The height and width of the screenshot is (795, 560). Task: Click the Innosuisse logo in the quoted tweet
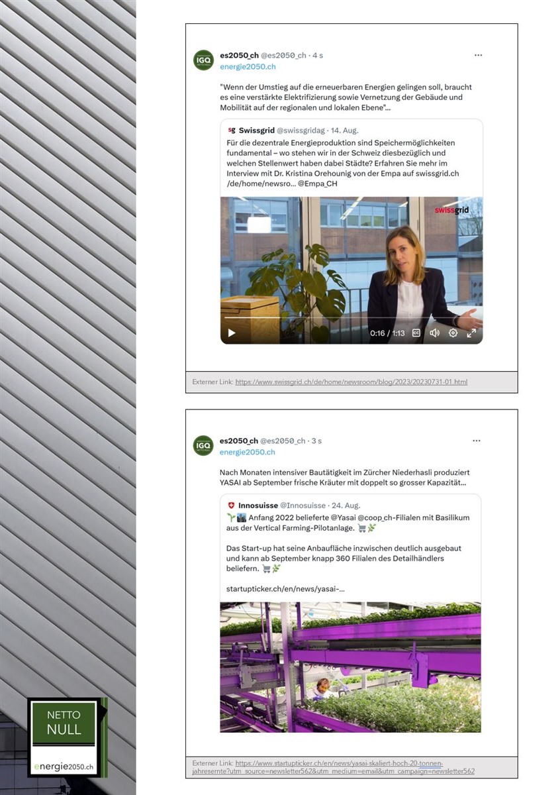(x=231, y=505)
